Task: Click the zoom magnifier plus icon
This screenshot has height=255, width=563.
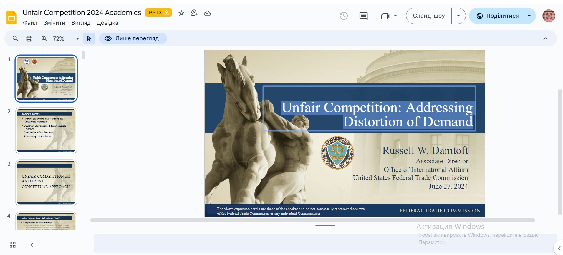Action: point(44,38)
